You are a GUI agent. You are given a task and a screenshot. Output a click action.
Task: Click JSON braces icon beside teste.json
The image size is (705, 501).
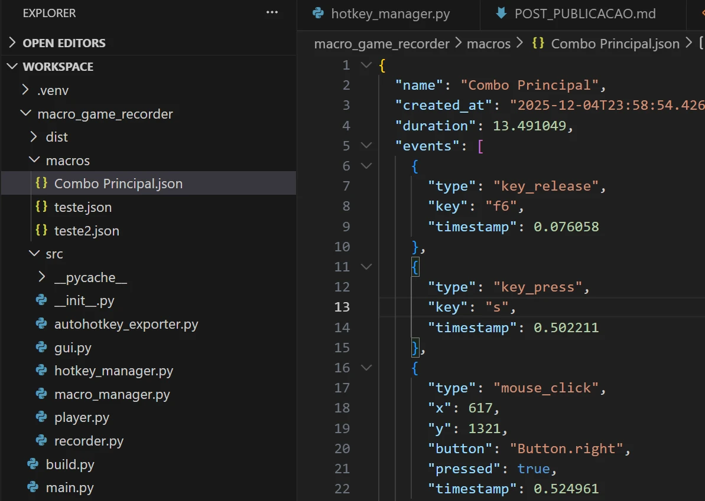pyautogui.click(x=41, y=207)
